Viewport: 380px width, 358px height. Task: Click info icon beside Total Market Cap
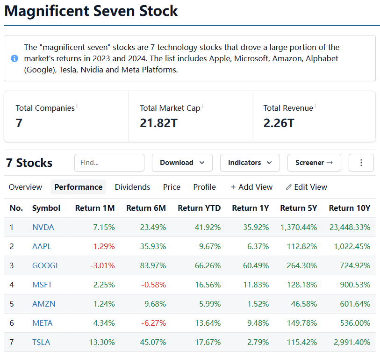(203, 107)
